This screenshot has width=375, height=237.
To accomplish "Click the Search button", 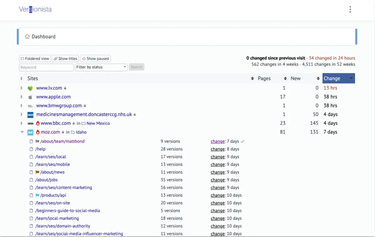I will click(x=137, y=67).
